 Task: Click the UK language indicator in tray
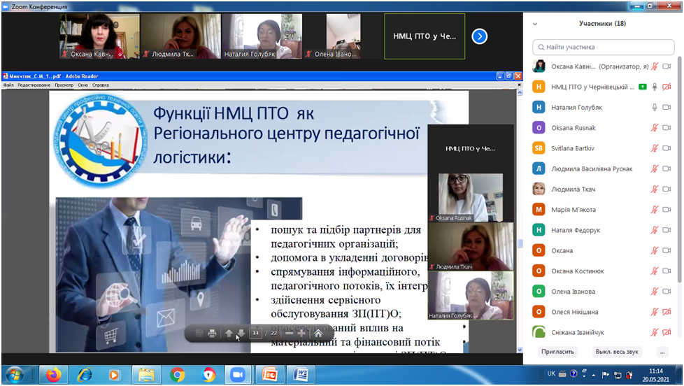(x=551, y=374)
